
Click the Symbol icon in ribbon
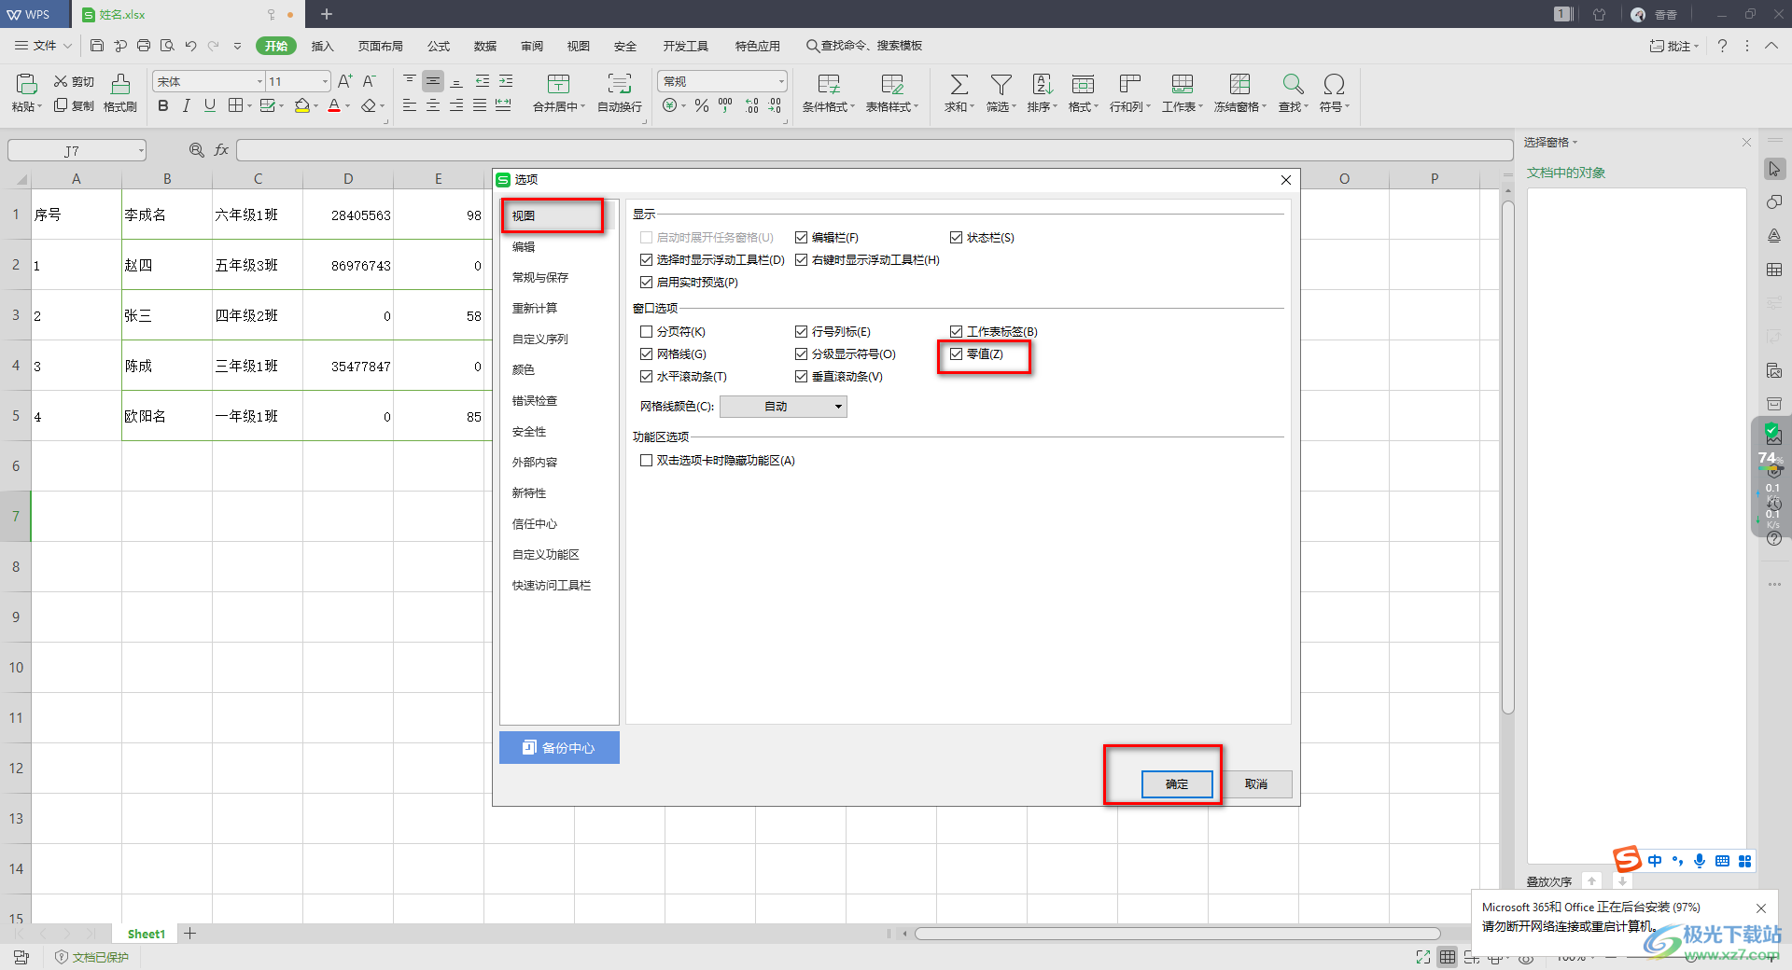click(1334, 84)
